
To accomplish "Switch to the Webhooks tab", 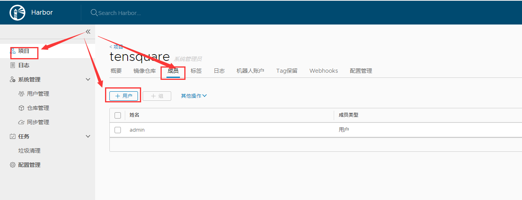I will click(324, 71).
